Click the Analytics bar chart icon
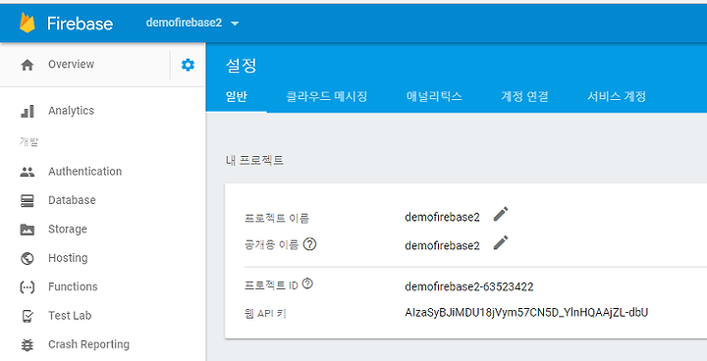Viewport: 707px width, 361px height. pos(27,111)
